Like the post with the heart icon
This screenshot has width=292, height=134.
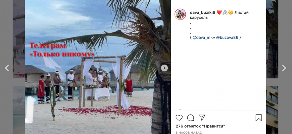pos(179,118)
